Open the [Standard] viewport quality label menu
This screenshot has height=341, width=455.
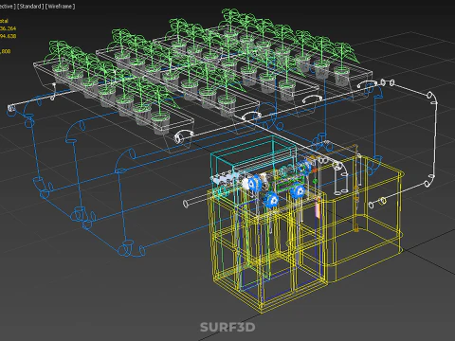(x=30, y=7)
